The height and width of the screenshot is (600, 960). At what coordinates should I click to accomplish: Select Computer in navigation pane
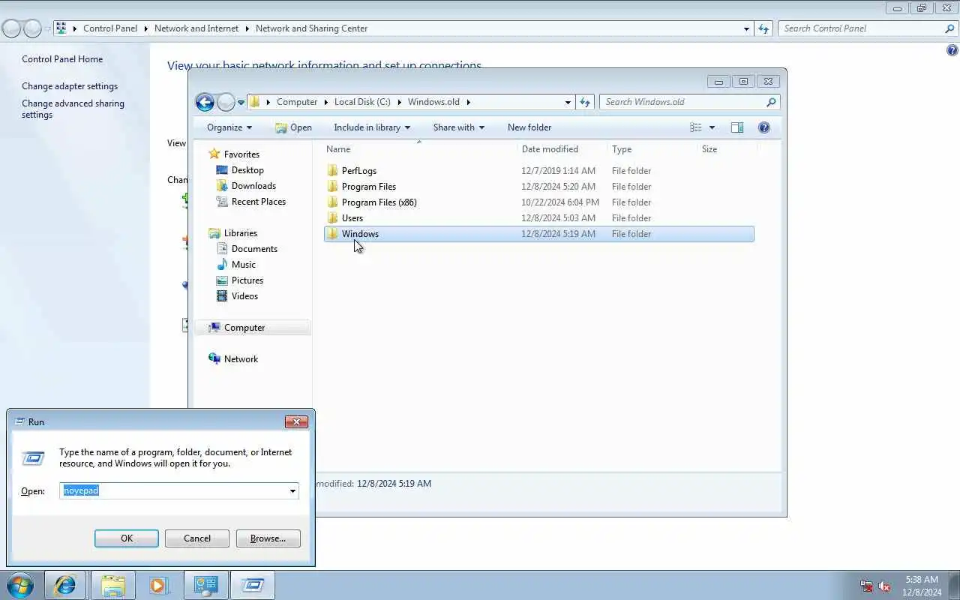[x=244, y=328]
